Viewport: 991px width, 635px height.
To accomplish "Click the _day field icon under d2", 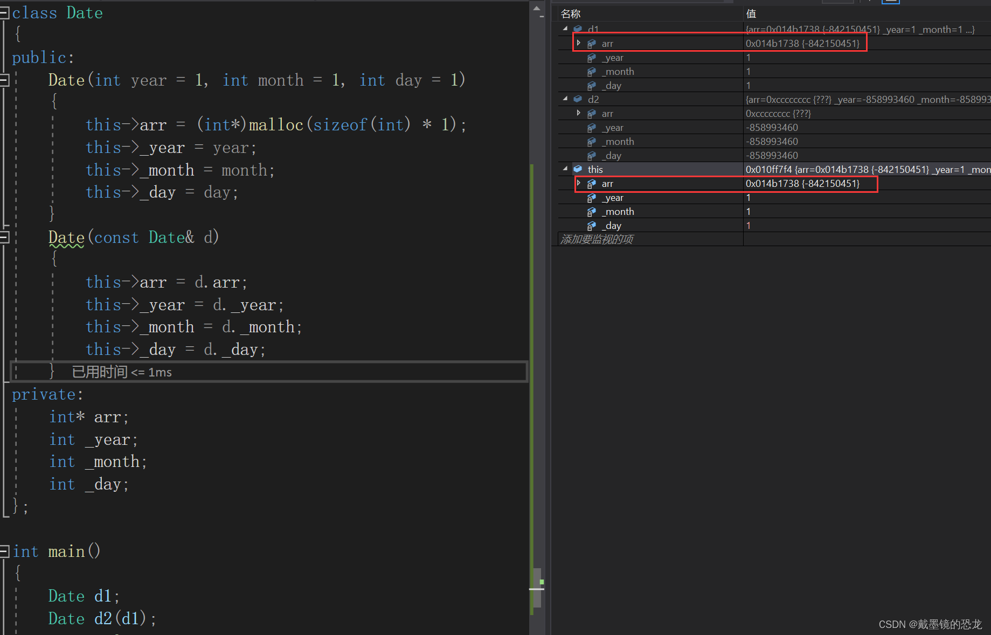I will [x=592, y=156].
